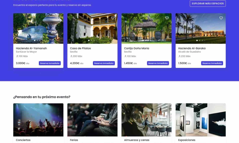Toggle heart icon on Casa de Pilatos
Image resolution: width=239 pixels, height=143 pixels.
113,18
